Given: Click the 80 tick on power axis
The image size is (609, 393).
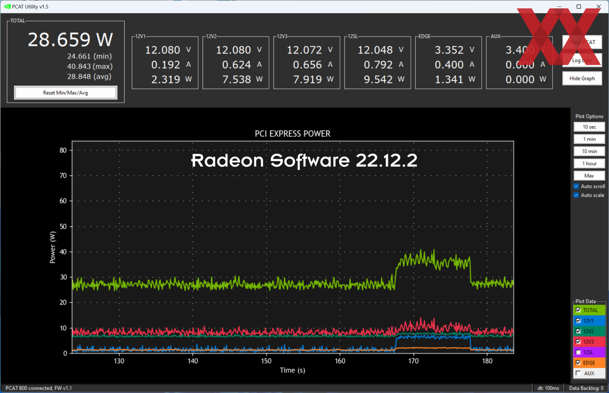Looking at the screenshot, I should (x=63, y=150).
